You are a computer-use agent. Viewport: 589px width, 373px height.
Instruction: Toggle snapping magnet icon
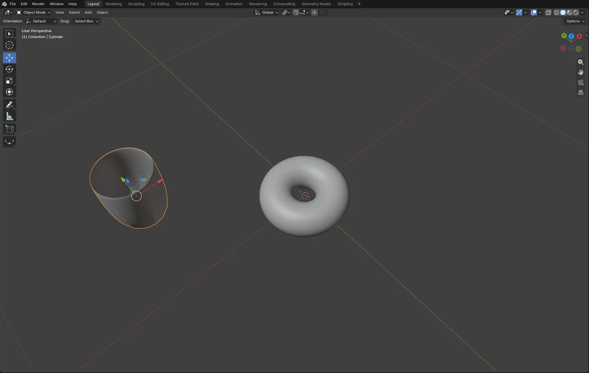pos(296,12)
